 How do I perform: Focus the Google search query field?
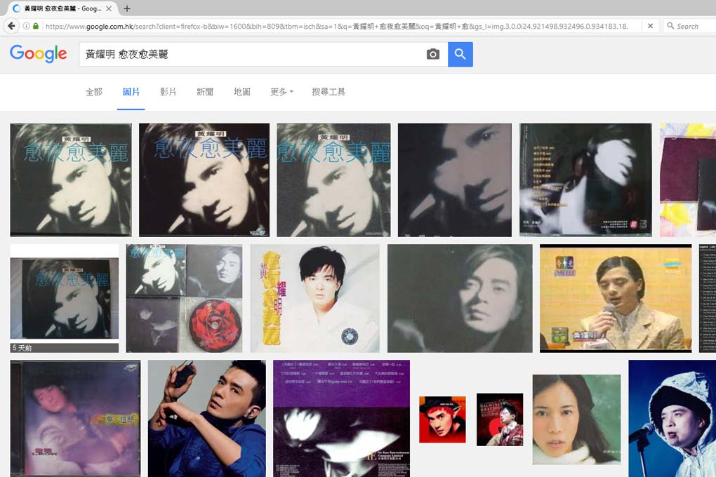[251, 54]
